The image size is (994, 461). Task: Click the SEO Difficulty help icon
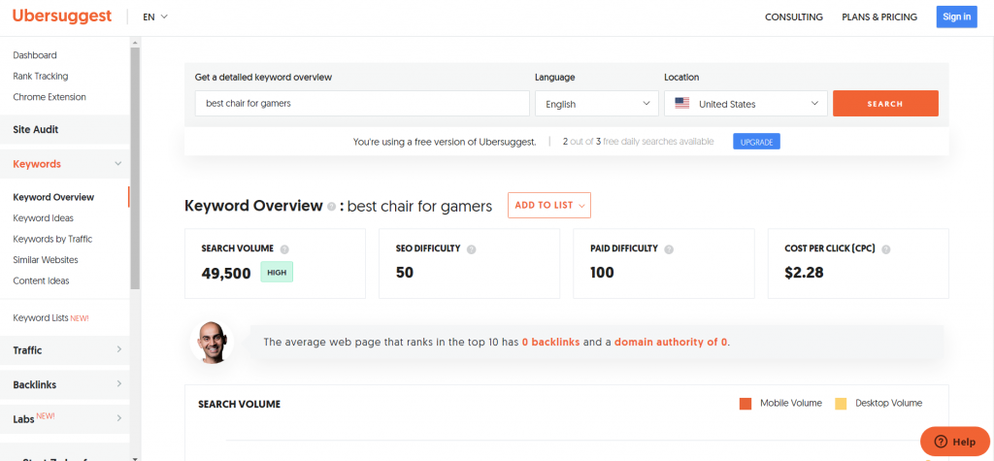[x=471, y=249]
